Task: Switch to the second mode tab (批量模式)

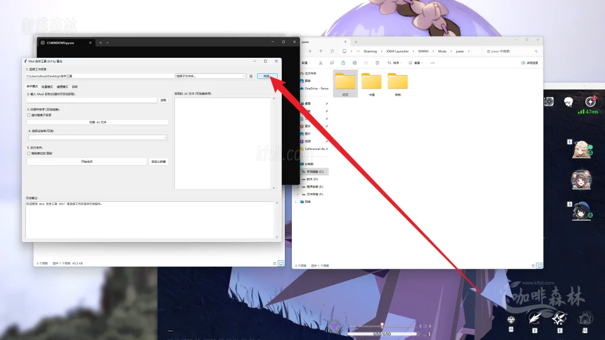Action: (x=46, y=86)
